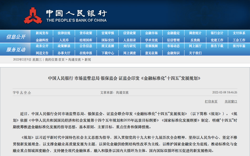Select the 网送文告 menu item
Screen dimensions: 250x156
click(42, 53)
